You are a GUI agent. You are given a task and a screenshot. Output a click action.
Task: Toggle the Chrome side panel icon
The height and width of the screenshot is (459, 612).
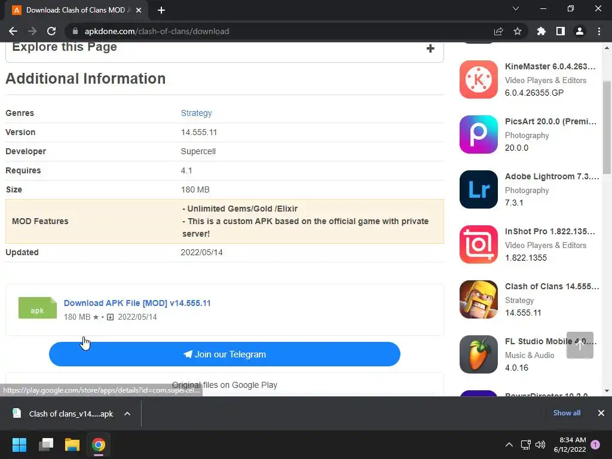pyautogui.click(x=561, y=31)
